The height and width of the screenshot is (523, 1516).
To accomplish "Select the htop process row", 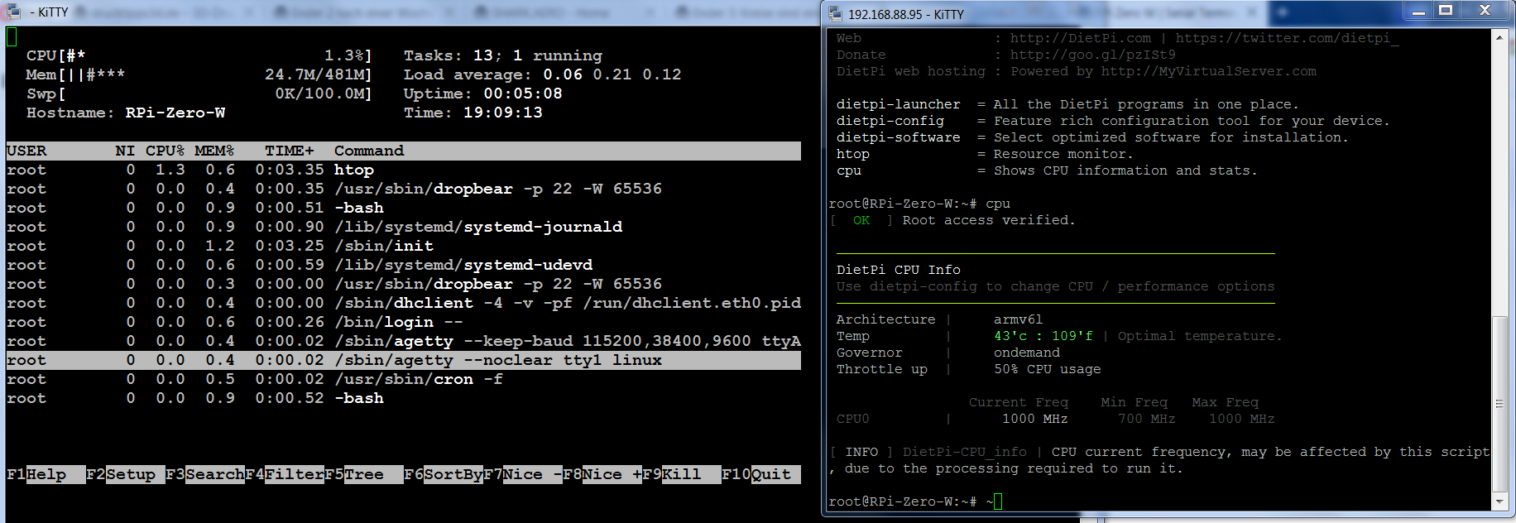I will tap(403, 170).
